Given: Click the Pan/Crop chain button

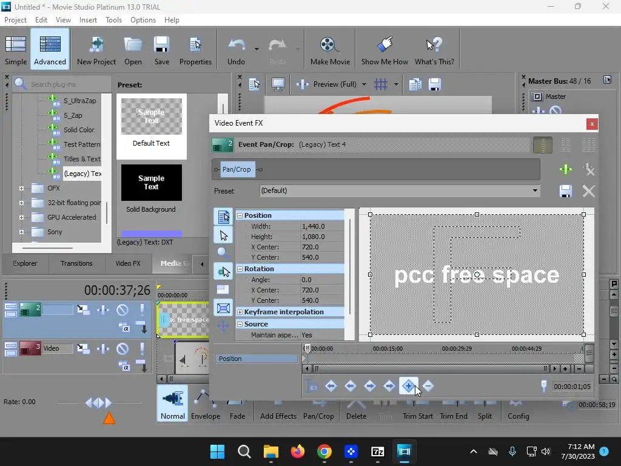Looking at the screenshot, I should [x=237, y=170].
